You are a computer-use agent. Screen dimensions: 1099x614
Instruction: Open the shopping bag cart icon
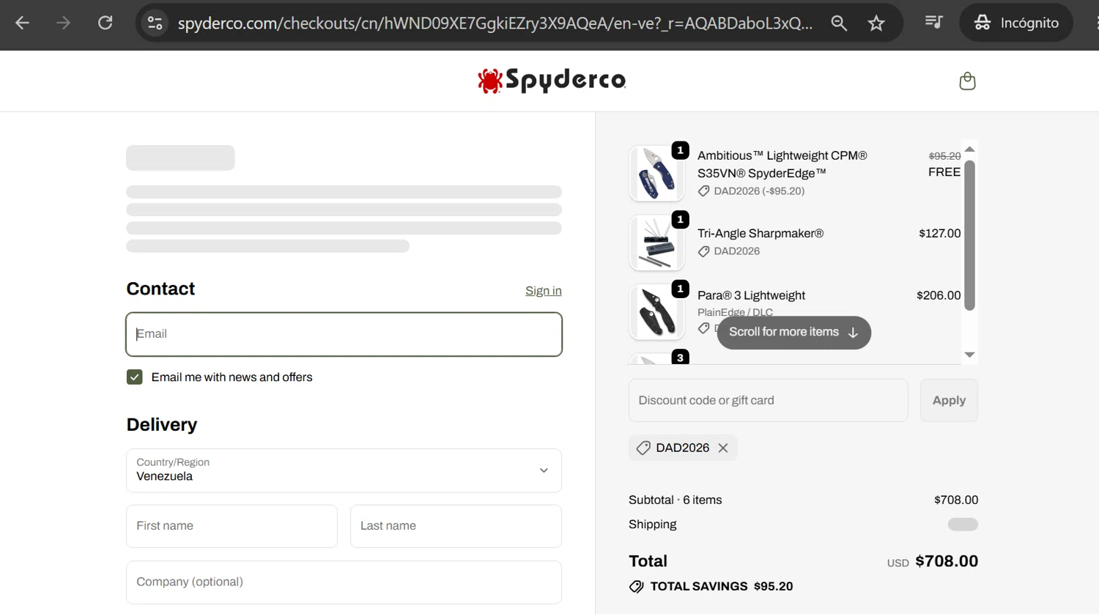pyautogui.click(x=967, y=81)
